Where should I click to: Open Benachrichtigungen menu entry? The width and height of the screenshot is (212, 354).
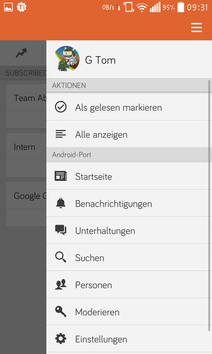[x=113, y=204]
